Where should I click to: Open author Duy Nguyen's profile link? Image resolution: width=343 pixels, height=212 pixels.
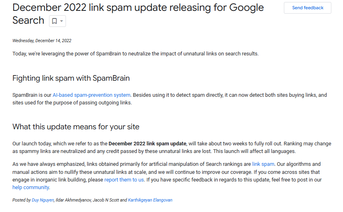pyautogui.click(x=43, y=200)
